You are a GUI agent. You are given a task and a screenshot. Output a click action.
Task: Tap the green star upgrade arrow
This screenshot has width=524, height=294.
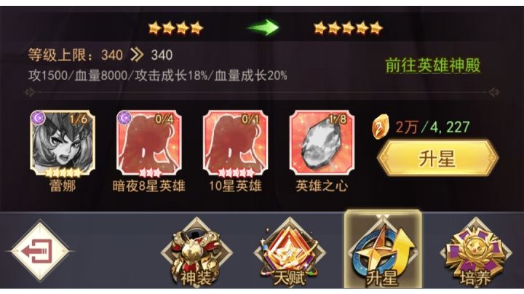coord(263,28)
